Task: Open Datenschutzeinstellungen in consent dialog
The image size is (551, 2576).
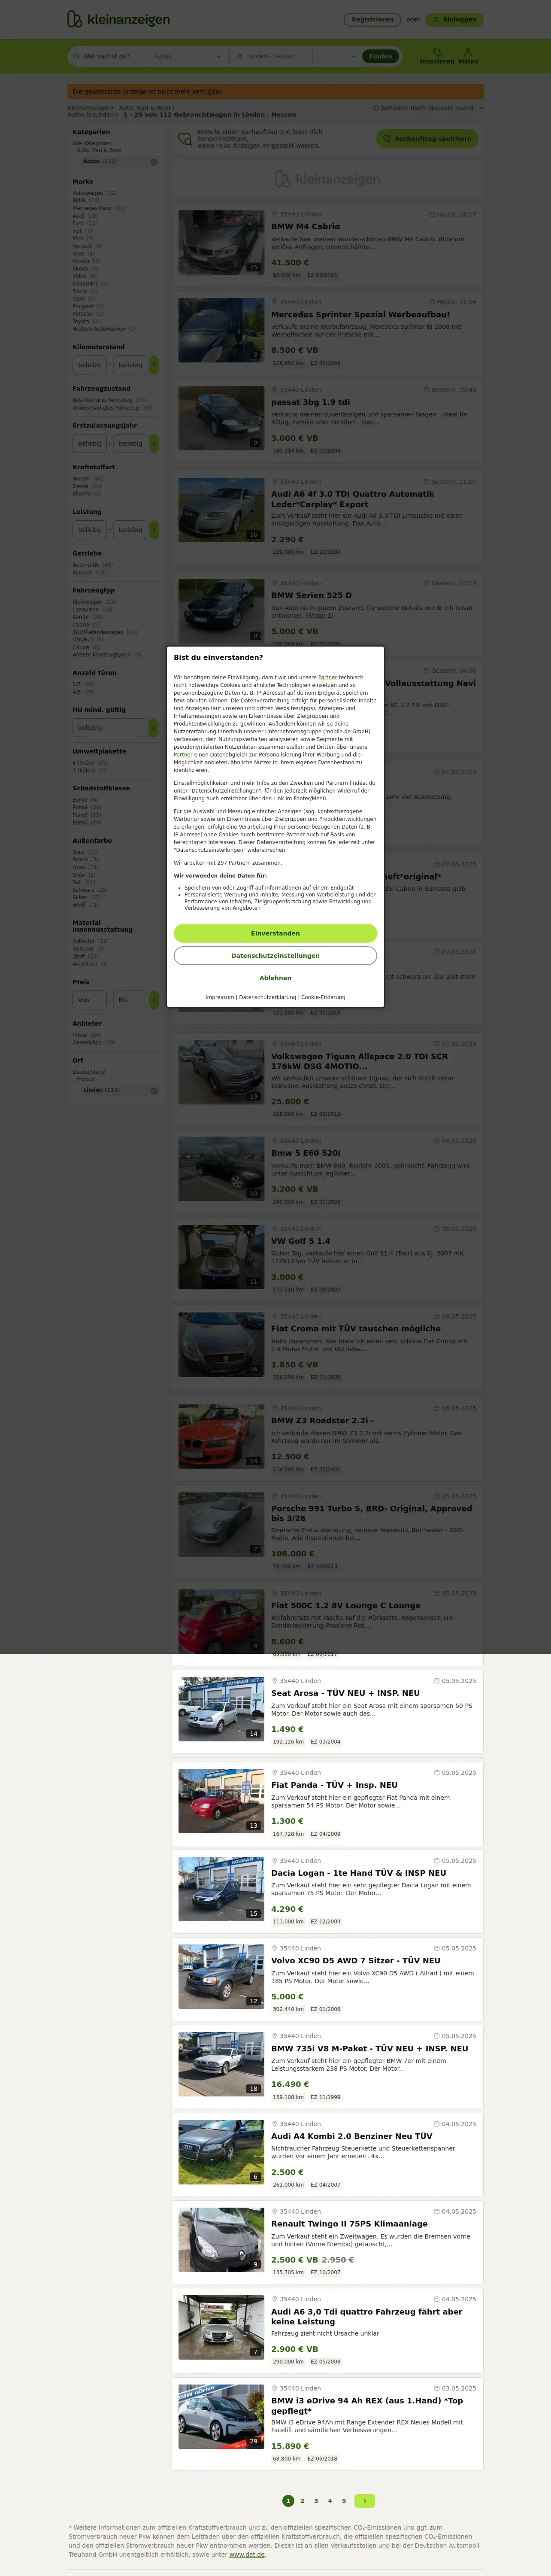Action: [275, 956]
